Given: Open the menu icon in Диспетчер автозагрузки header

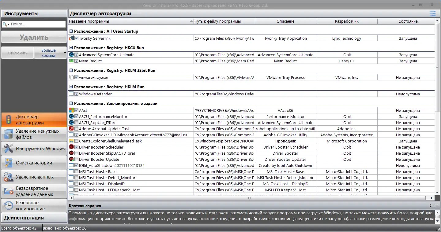Looking at the screenshot, I should [432, 13].
